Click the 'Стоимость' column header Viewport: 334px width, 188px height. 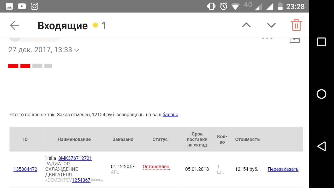(x=247, y=139)
